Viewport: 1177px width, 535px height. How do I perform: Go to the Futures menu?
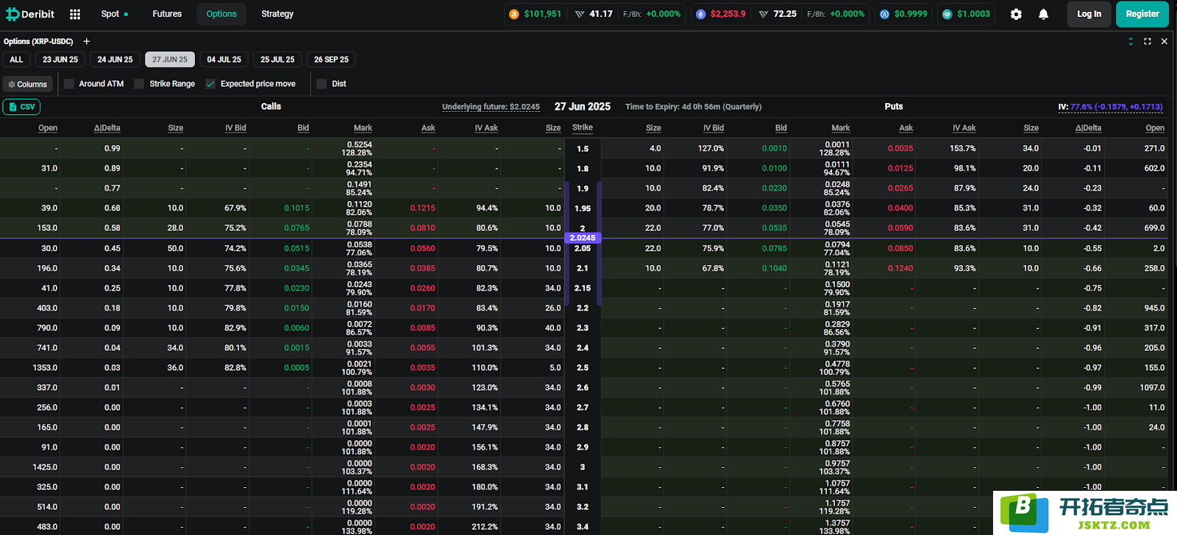[x=167, y=14]
